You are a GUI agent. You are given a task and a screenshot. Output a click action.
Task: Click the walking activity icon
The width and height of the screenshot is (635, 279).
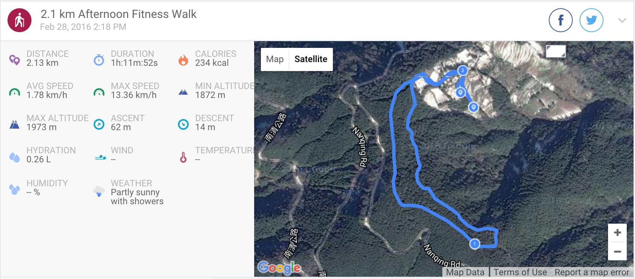point(19,20)
